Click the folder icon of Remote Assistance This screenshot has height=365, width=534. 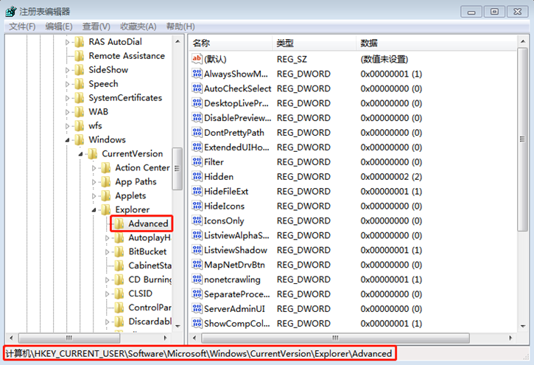coord(80,55)
